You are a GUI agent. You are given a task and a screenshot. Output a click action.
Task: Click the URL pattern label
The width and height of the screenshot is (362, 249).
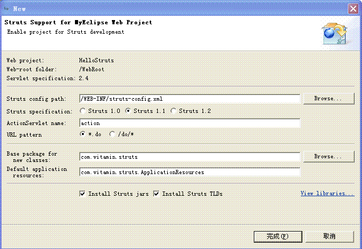[24, 135]
